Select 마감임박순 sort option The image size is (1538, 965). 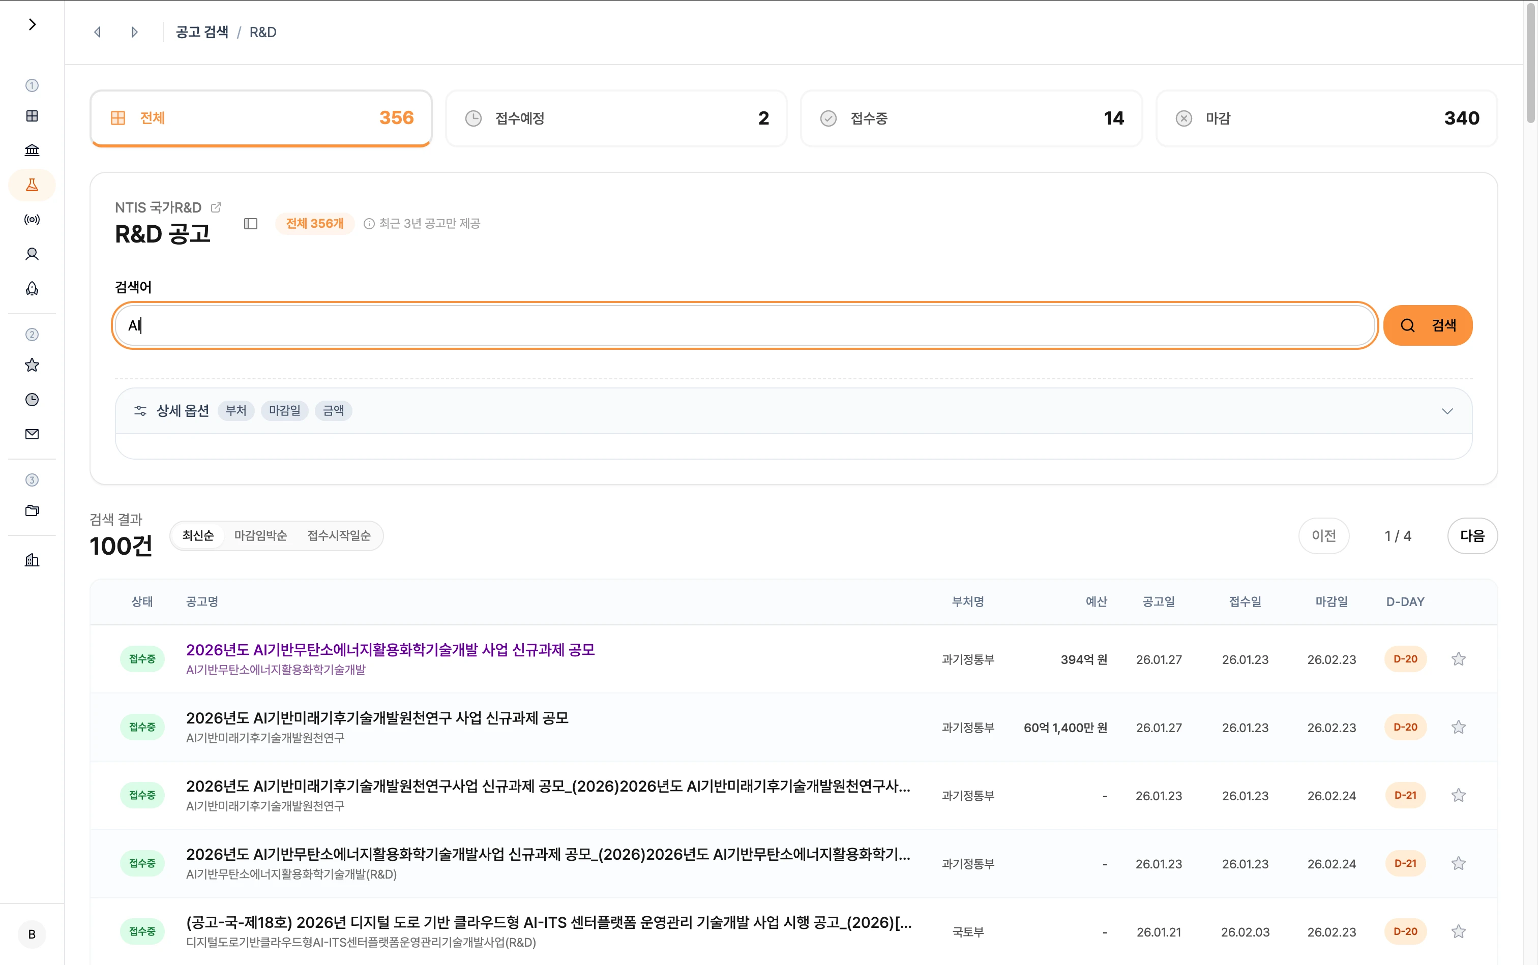tap(260, 535)
